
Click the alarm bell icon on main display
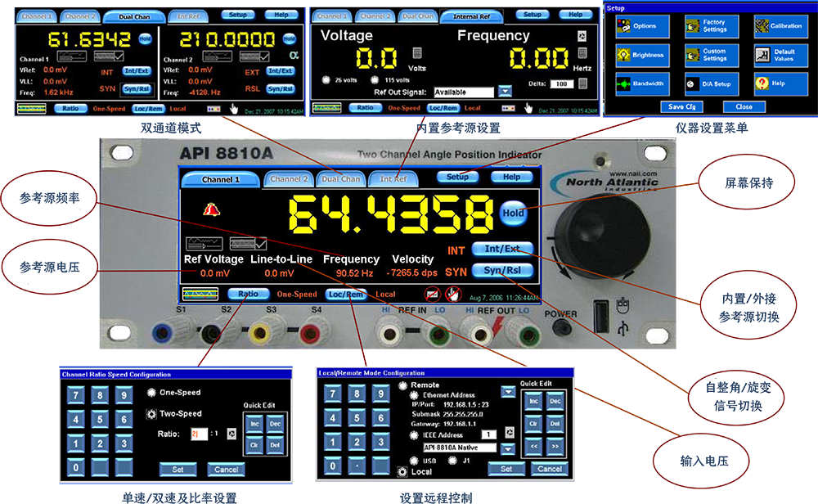(211, 209)
